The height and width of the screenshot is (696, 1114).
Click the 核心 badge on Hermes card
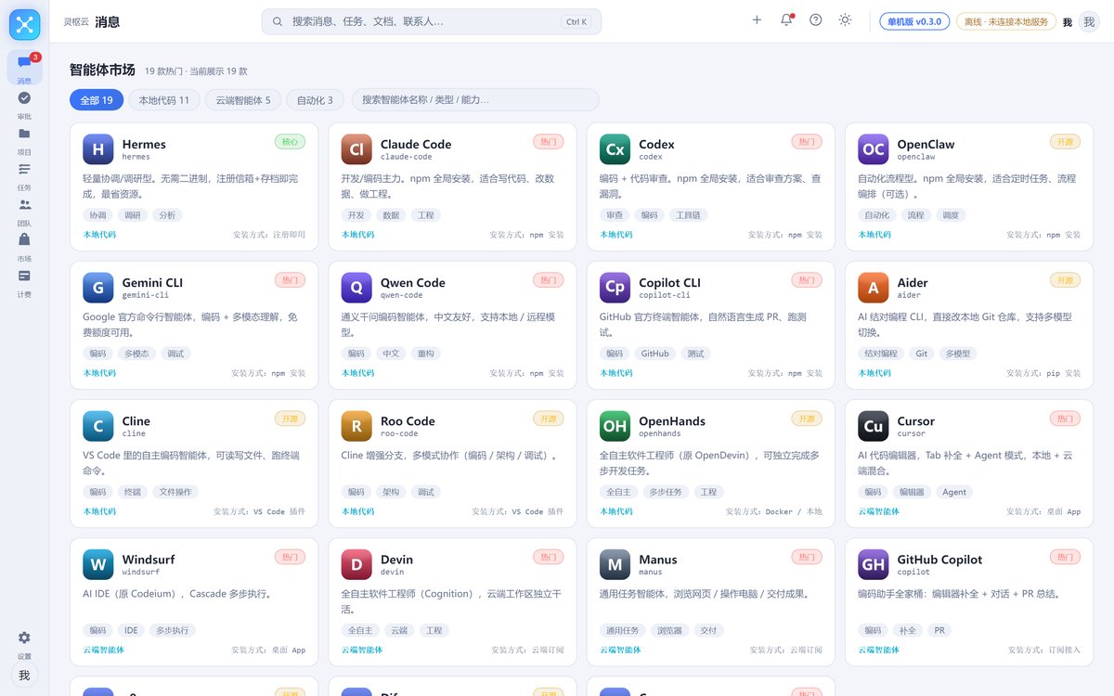pos(290,142)
